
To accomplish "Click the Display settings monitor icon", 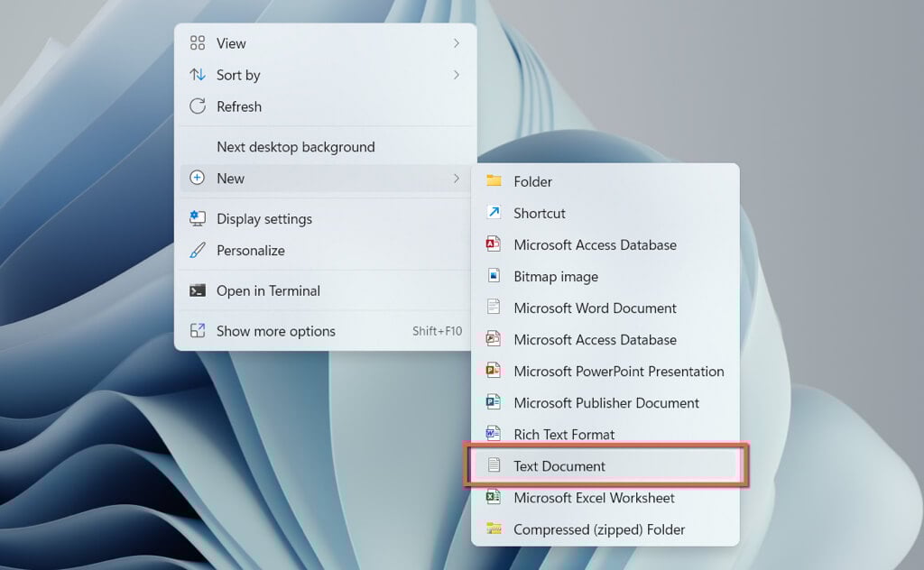I will pyautogui.click(x=198, y=218).
